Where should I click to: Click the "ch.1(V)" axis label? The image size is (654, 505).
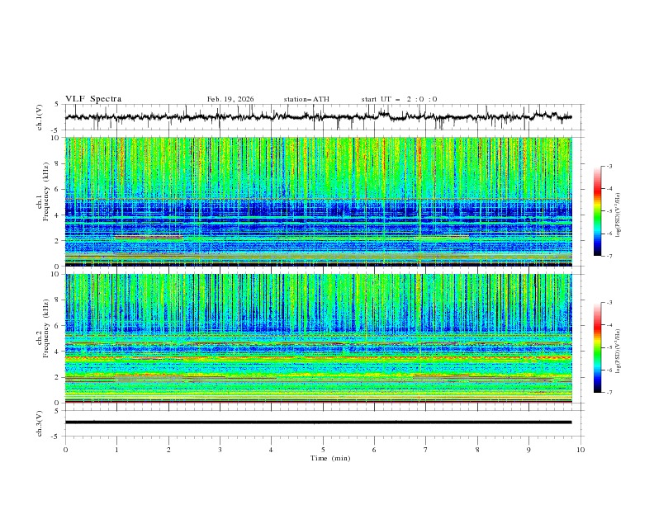[x=40, y=117]
